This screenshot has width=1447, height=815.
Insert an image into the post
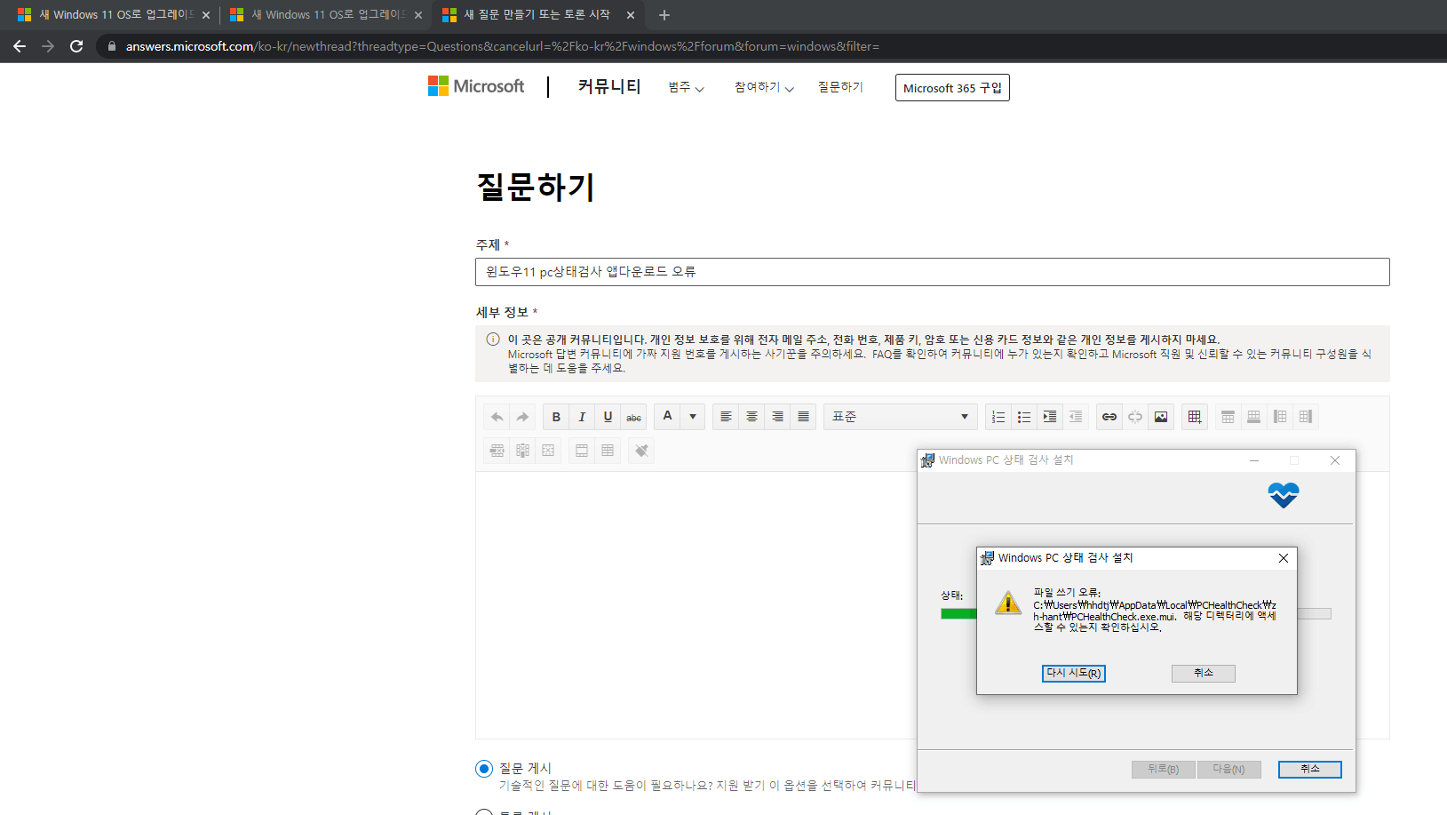(x=1161, y=417)
